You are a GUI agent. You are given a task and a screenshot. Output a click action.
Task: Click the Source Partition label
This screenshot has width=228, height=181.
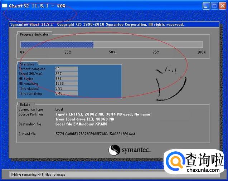coord(31,114)
